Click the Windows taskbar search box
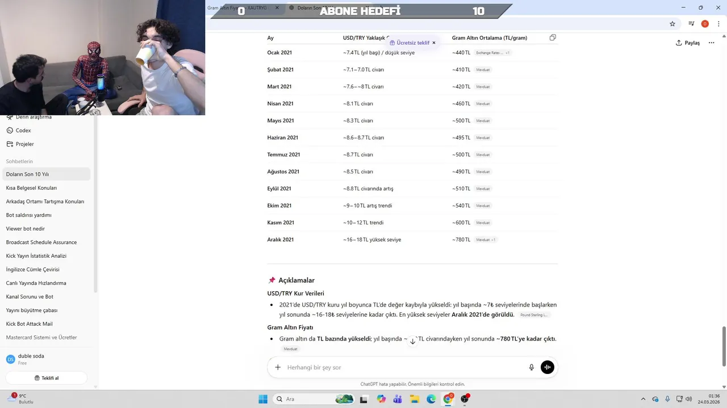Image resolution: width=727 pixels, height=408 pixels. tap(313, 399)
